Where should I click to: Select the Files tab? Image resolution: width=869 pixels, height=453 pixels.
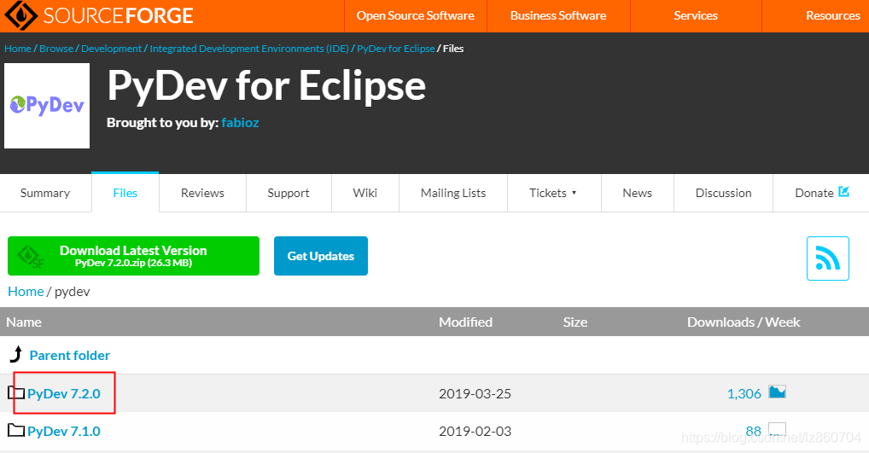(125, 193)
